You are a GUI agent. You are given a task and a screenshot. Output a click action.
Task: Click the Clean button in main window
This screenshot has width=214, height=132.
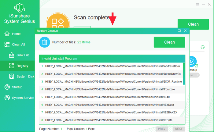coord(193,24)
